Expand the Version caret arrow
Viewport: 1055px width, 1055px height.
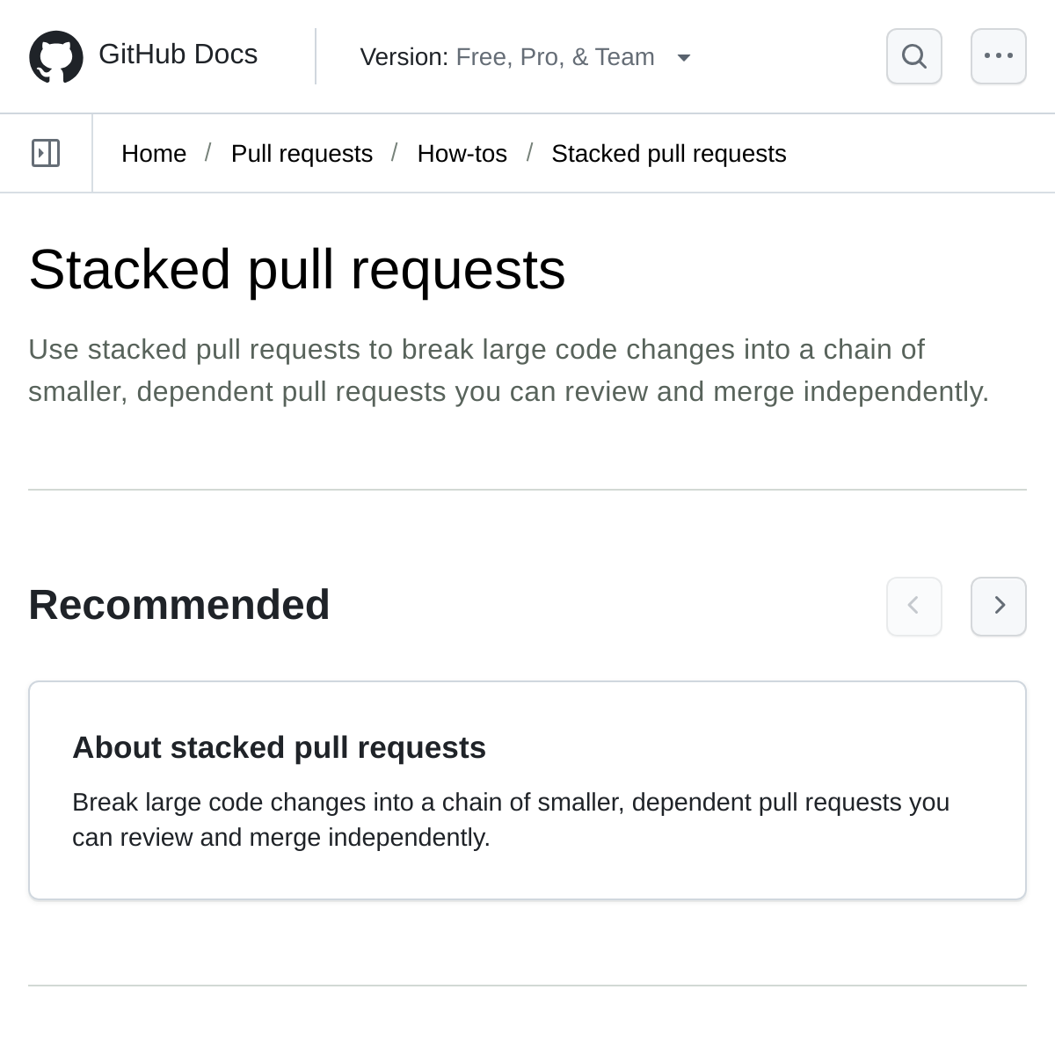684,58
